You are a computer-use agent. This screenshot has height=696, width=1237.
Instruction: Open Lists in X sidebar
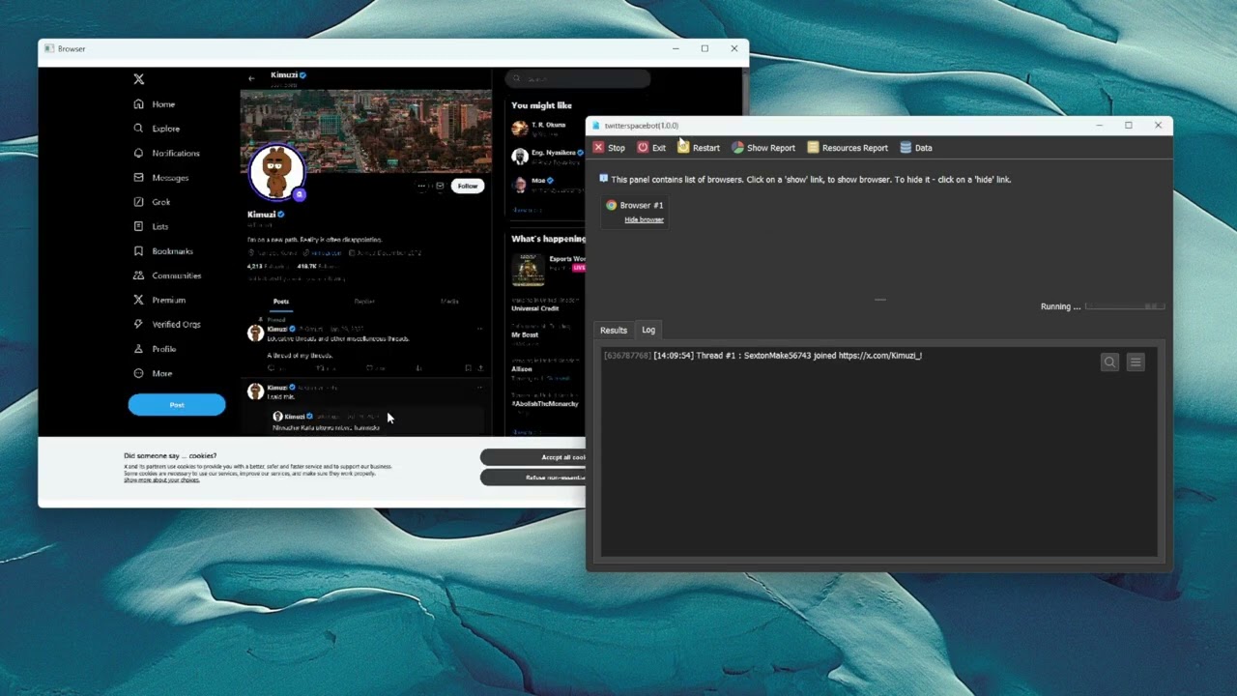click(x=151, y=226)
